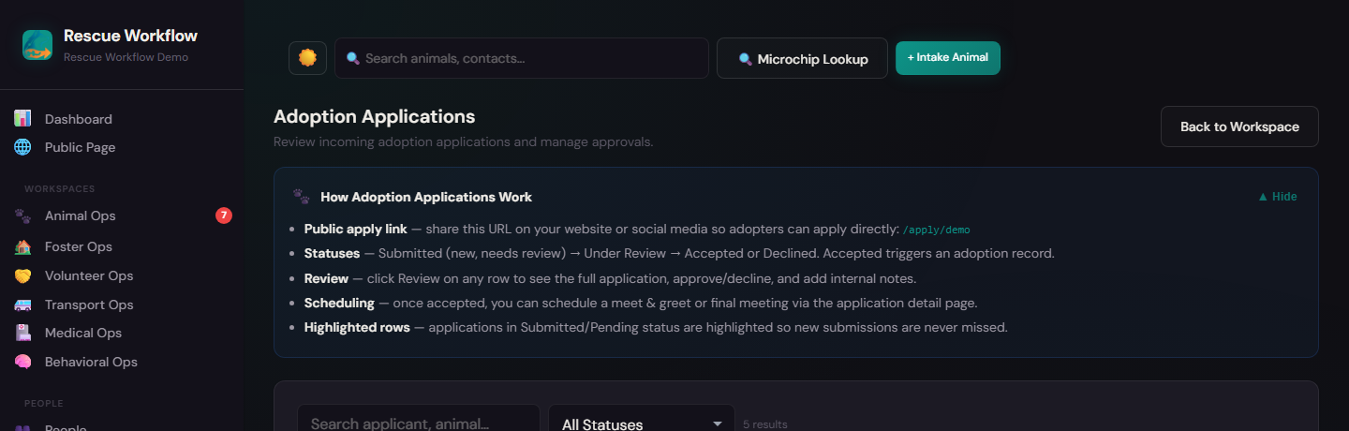1349x431 pixels.
Task: Click the Volunteer Ops heart icon
Action: [x=22, y=275]
